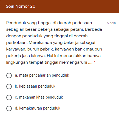Click the question line starting 'Penduduk yang tinggal'

tap(49, 23)
